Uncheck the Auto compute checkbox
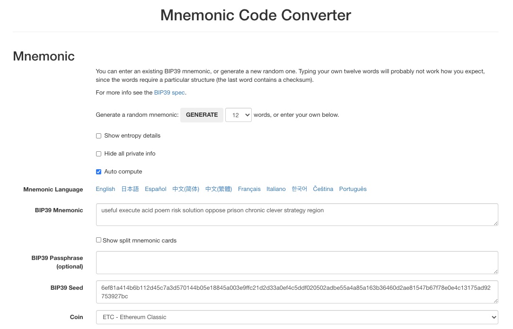Image resolution: width=513 pixels, height=329 pixels. 98,172
